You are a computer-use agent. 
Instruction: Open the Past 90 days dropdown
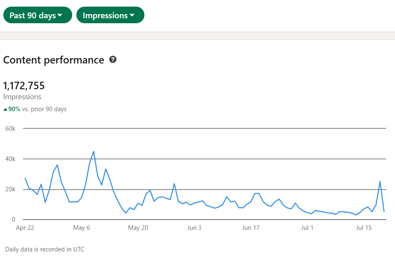pyautogui.click(x=37, y=15)
